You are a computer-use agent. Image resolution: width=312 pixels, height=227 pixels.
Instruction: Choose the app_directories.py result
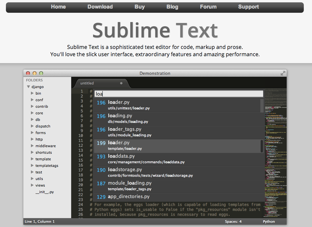[178, 198]
